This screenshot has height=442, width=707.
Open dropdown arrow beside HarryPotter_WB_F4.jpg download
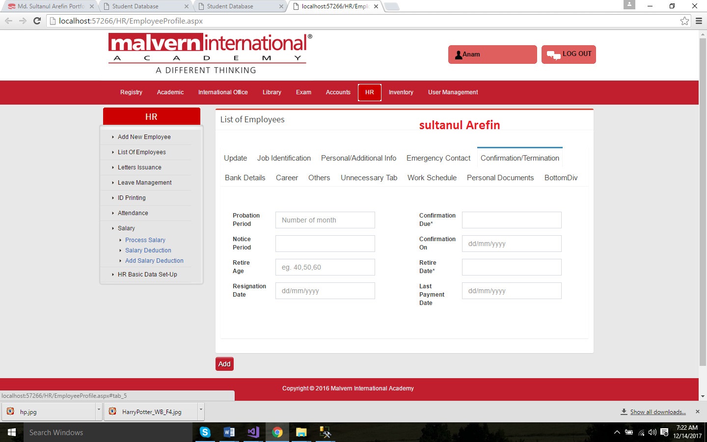point(200,410)
